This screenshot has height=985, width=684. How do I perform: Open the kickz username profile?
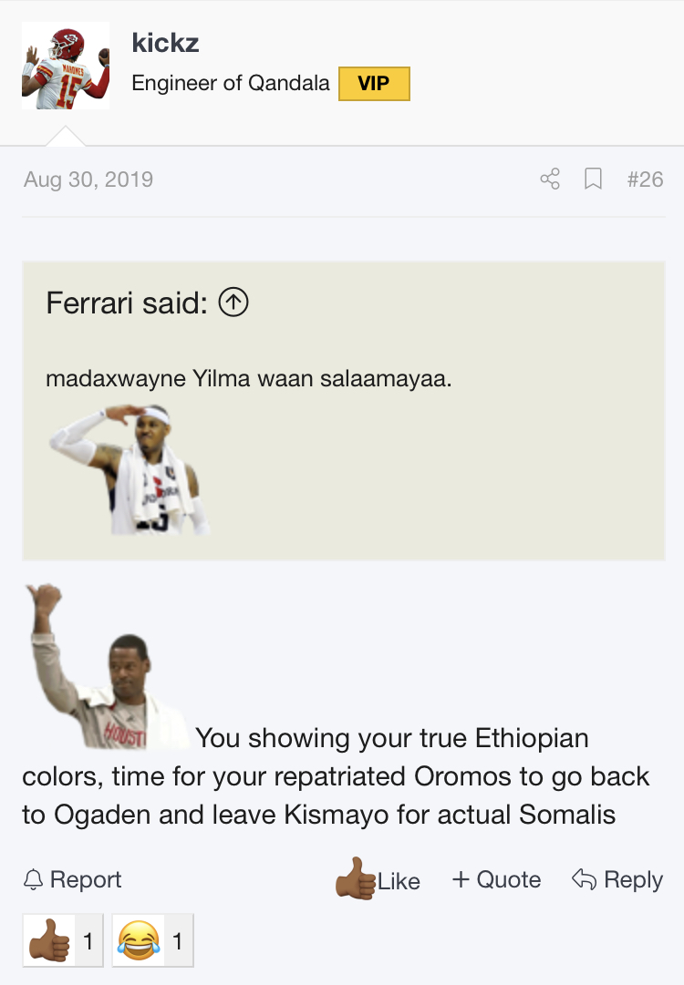(165, 42)
